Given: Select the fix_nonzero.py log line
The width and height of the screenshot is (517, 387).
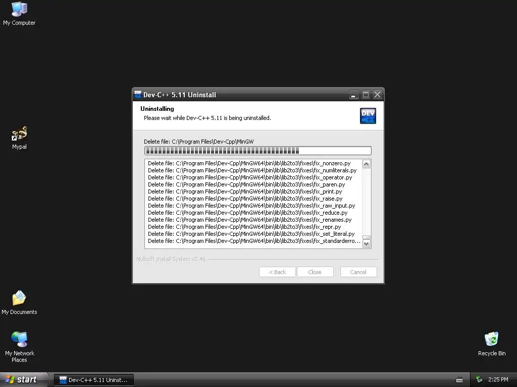Looking at the screenshot, I should 249,163.
